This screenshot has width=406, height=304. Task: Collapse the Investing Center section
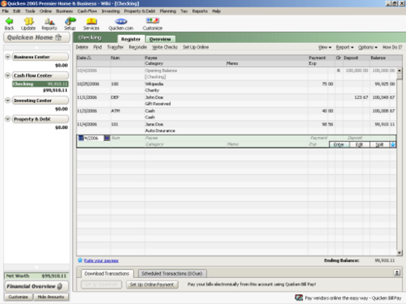pyautogui.click(x=8, y=100)
